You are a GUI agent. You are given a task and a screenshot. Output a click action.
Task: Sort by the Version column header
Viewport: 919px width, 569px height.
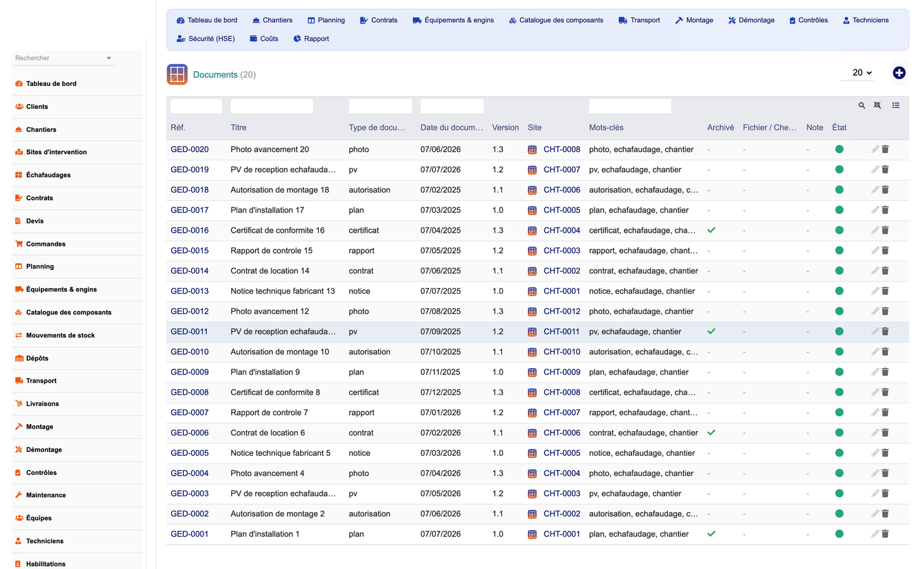[x=506, y=128]
